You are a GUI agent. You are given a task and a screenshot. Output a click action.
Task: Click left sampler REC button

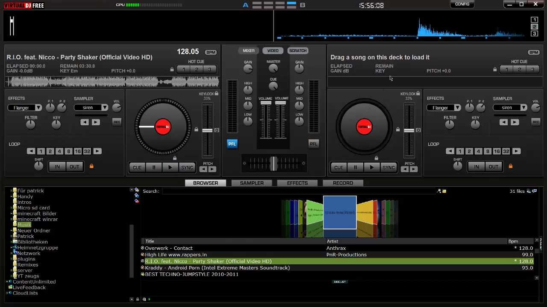[117, 122]
